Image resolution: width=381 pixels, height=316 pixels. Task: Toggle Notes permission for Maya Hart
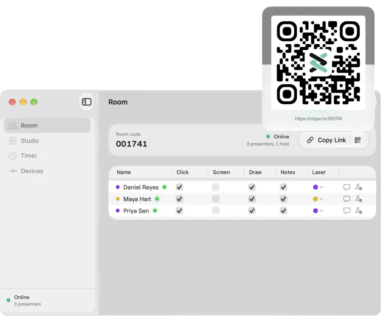click(283, 199)
